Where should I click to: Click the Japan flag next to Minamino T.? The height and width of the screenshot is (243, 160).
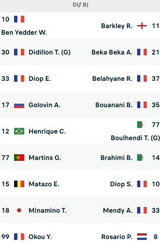point(19,210)
